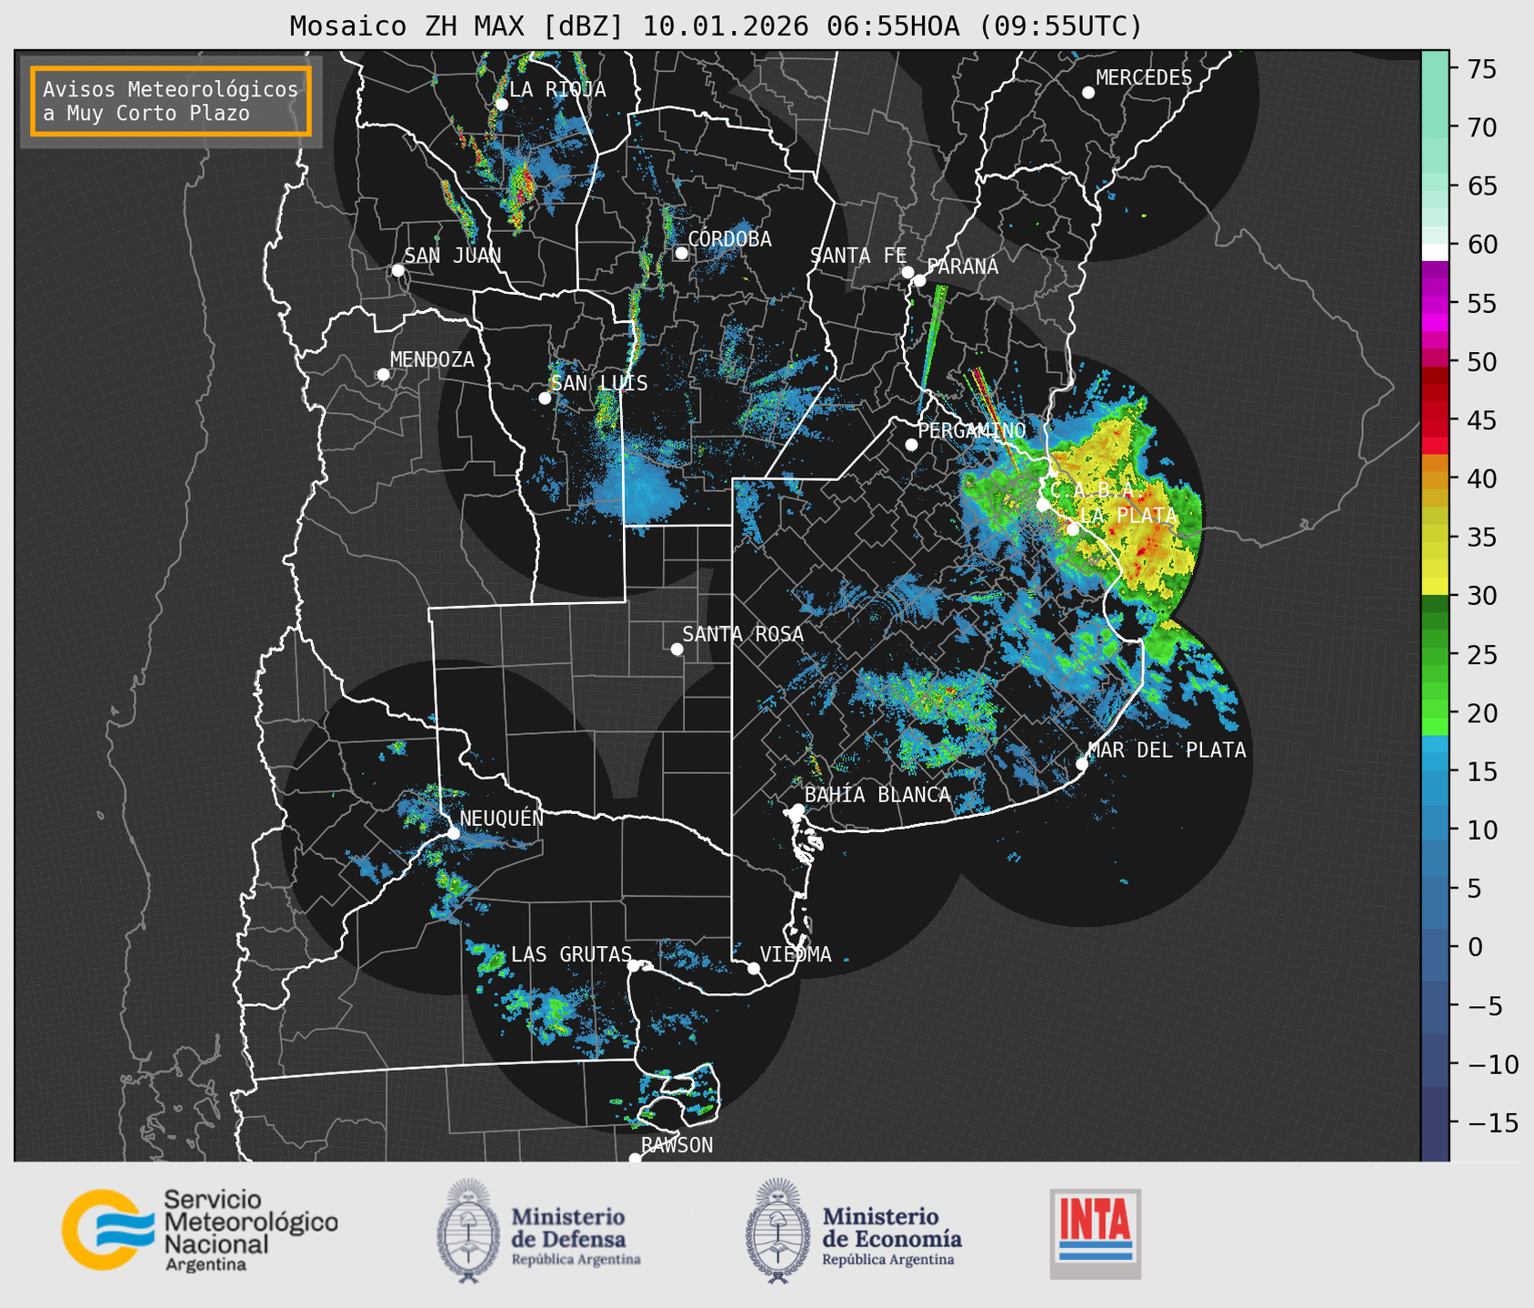This screenshot has height=1308, width=1534.
Task: Click the RAWSON city label
Action: (677, 1145)
